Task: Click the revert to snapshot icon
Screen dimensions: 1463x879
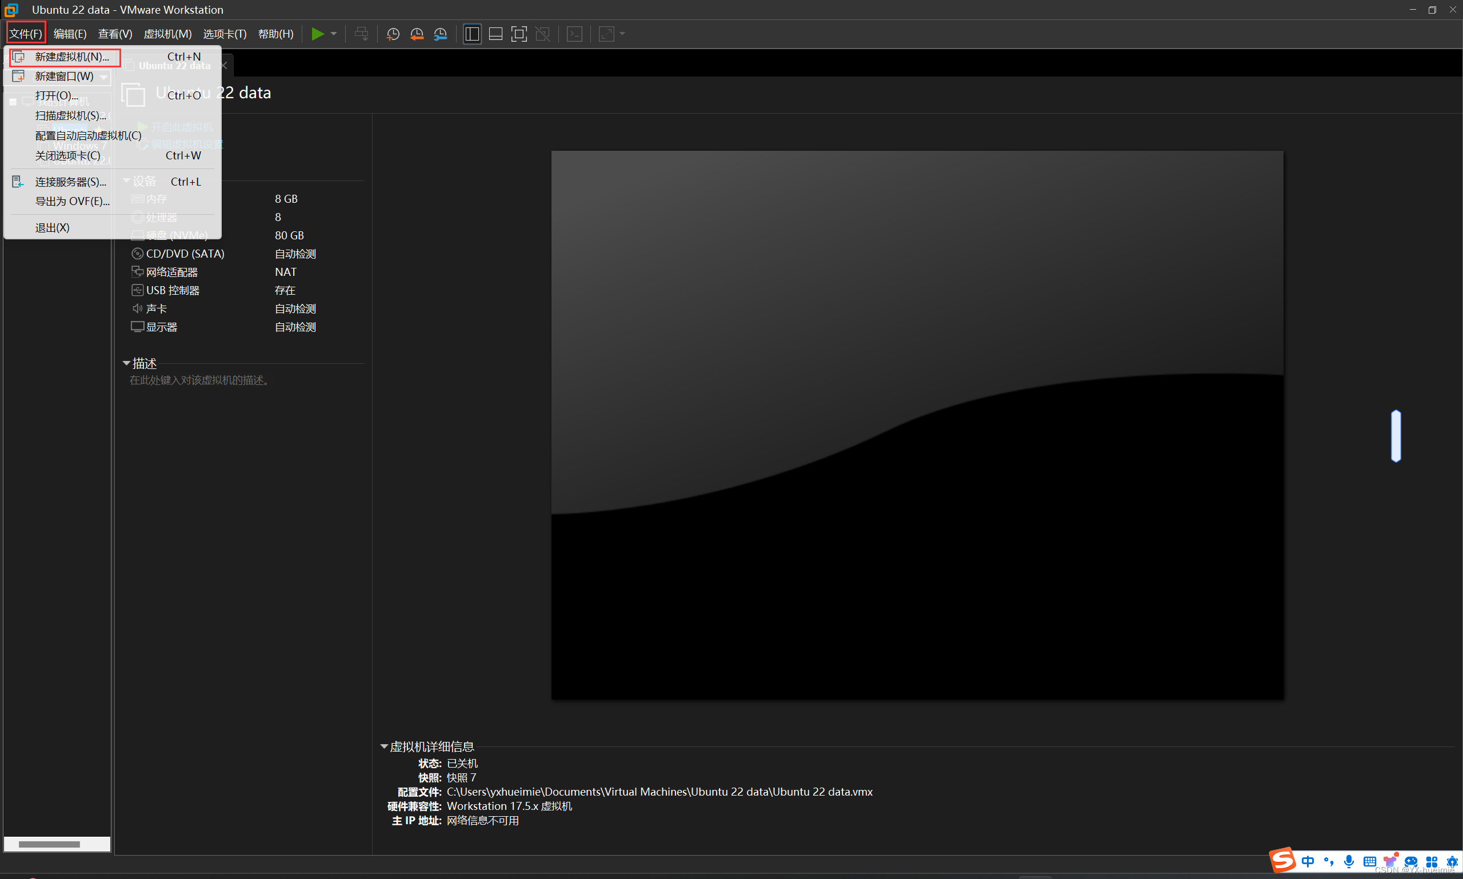Action: click(417, 34)
